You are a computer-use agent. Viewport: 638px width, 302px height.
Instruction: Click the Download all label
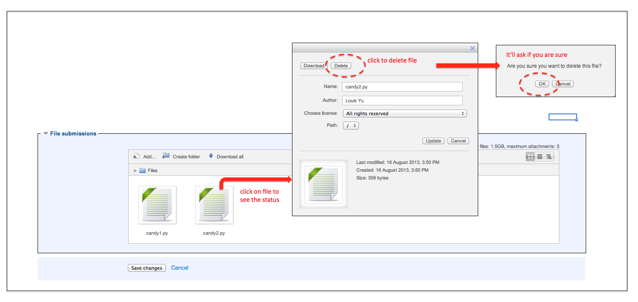(x=230, y=157)
